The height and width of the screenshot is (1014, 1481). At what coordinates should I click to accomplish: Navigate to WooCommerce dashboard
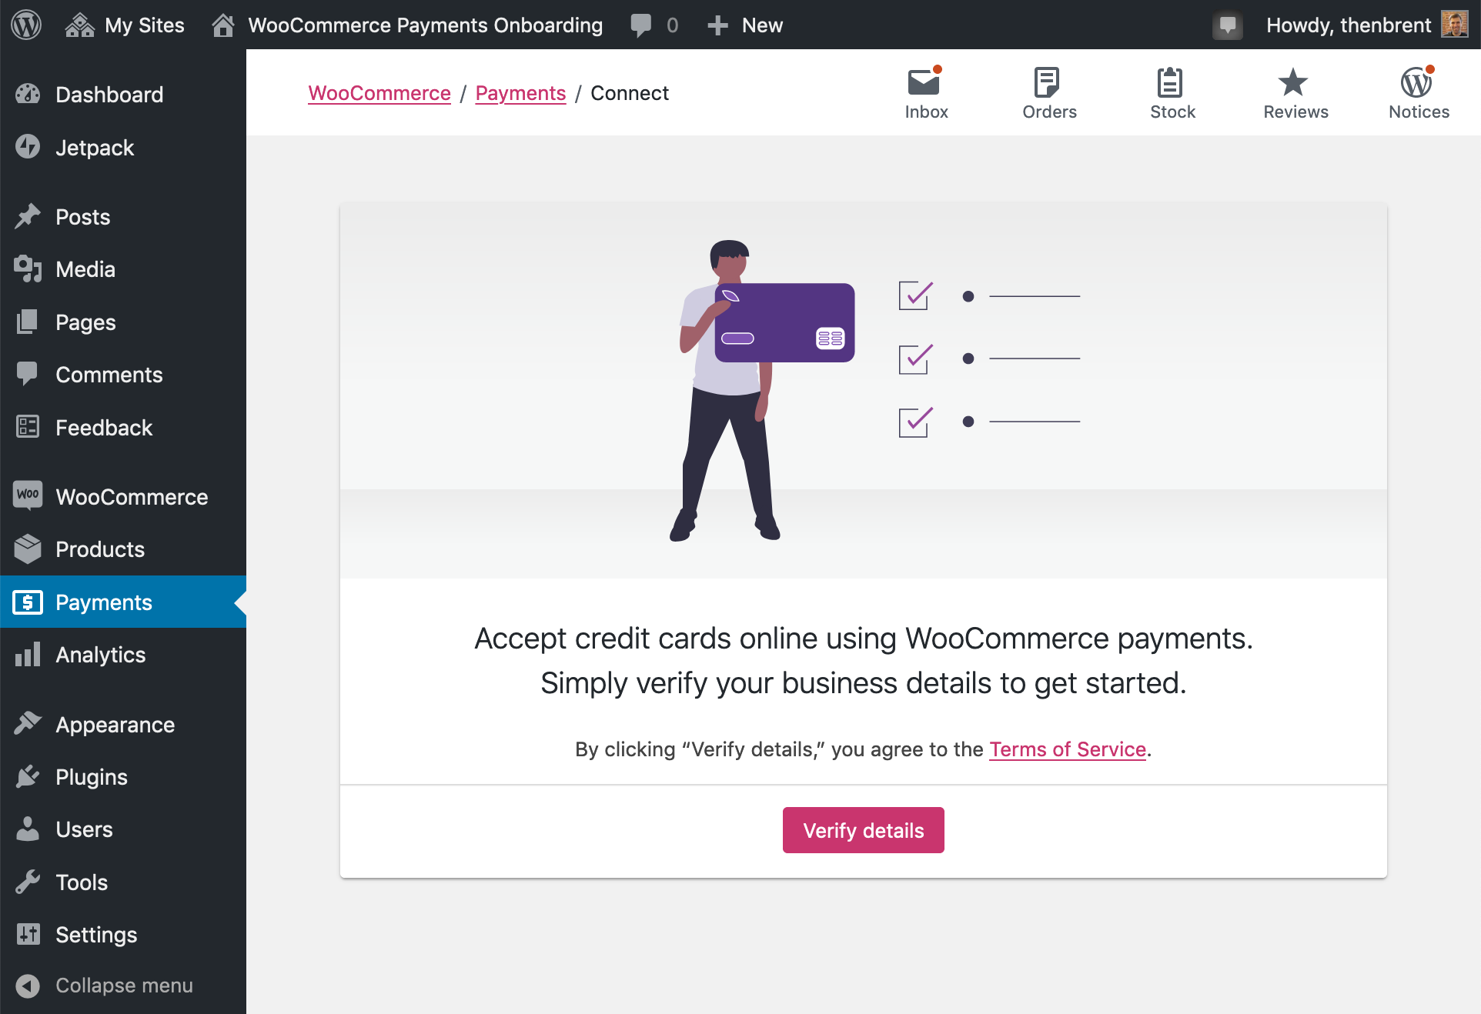(131, 497)
